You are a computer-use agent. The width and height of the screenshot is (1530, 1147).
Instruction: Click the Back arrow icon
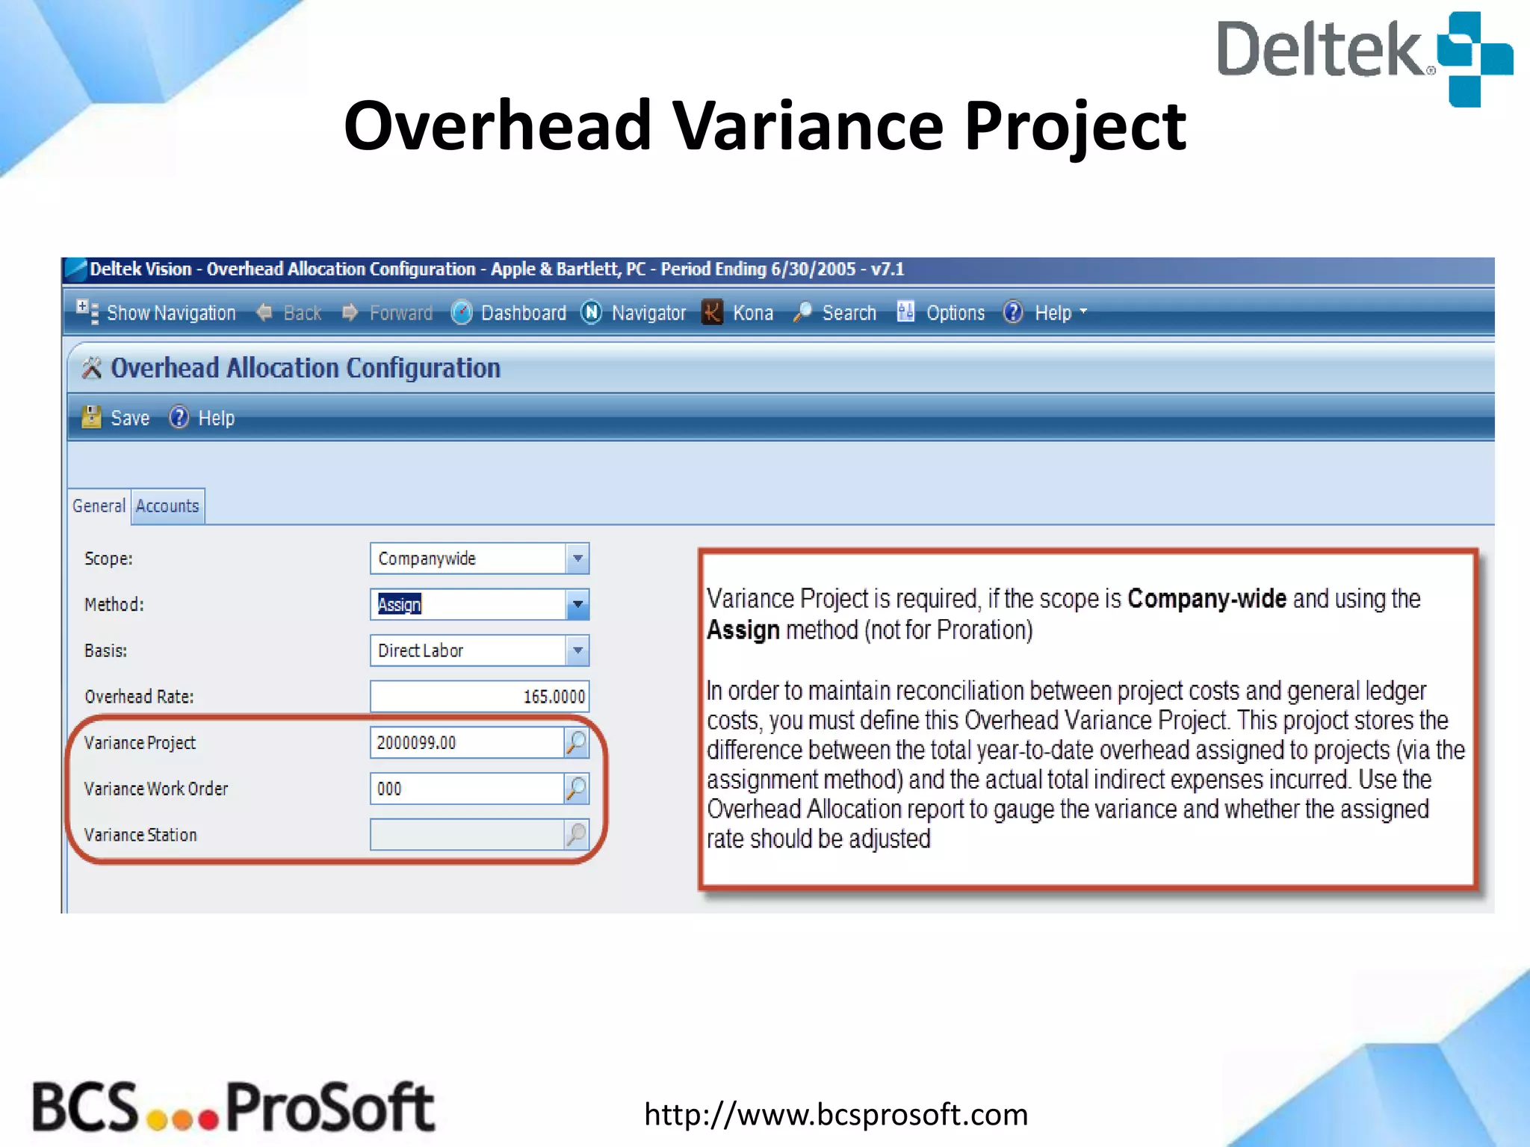pyautogui.click(x=264, y=312)
